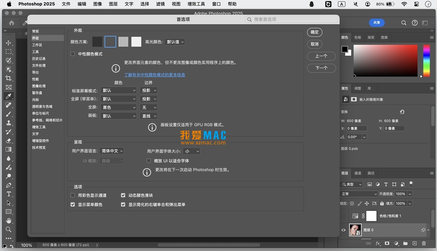Viewport: 437px width, 251px height.
Task: Open the highlight color dropdown
Action: tap(174, 41)
